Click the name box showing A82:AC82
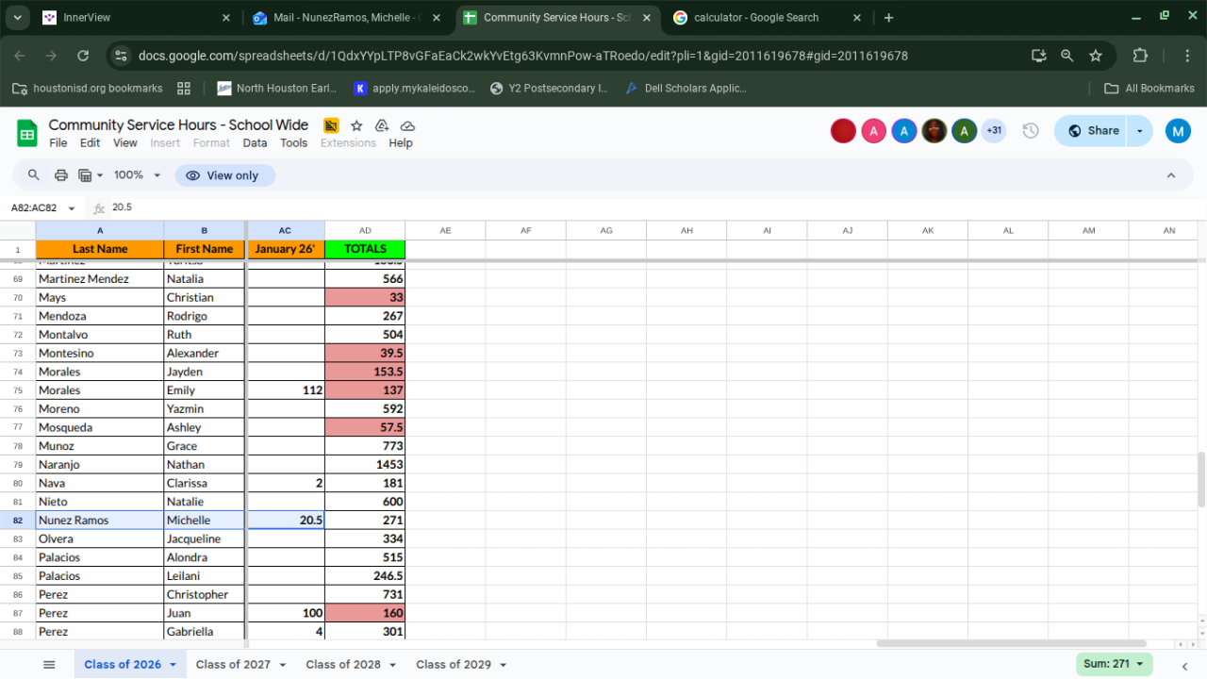The image size is (1207, 679). (x=34, y=208)
